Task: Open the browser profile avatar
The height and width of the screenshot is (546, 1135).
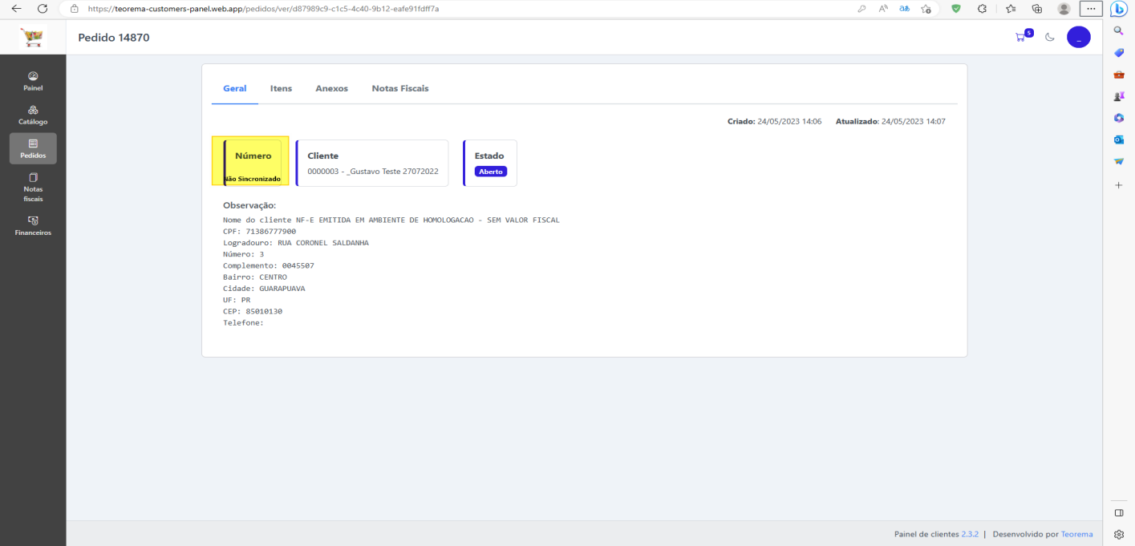Action: click(1064, 9)
